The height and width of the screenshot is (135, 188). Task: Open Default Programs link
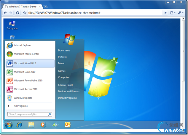(67, 98)
